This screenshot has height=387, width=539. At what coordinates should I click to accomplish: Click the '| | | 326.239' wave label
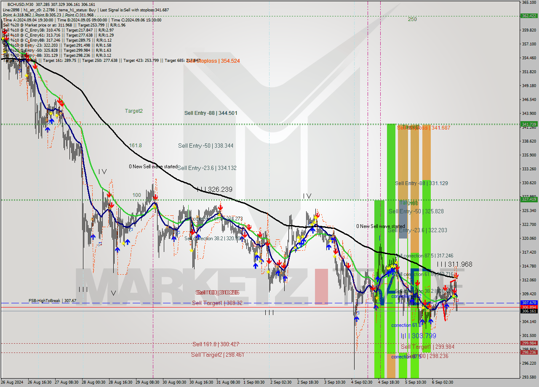(x=215, y=190)
